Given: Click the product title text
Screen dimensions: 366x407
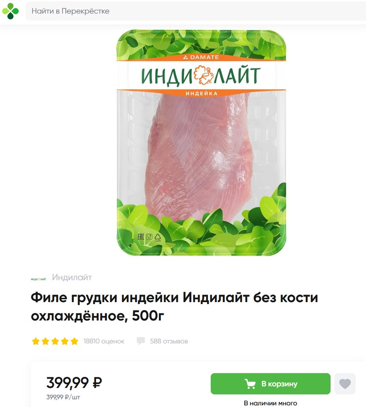Looking at the screenshot, I should tap(174, 306).
